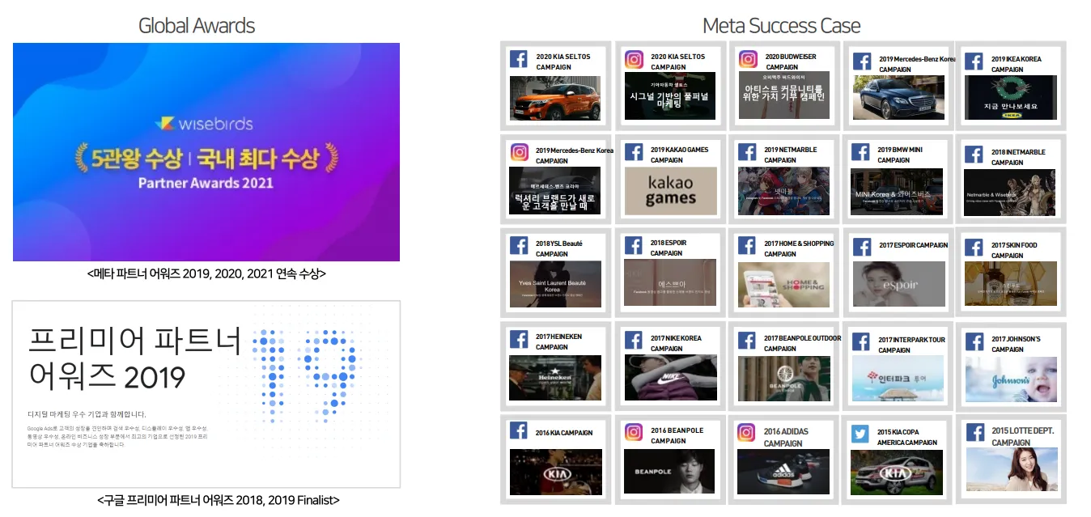This screenshot has height=517, width=1091.
Task: Click the Facebook icon beside 2019 BMW MINI
Action: [x=861, y=152]
